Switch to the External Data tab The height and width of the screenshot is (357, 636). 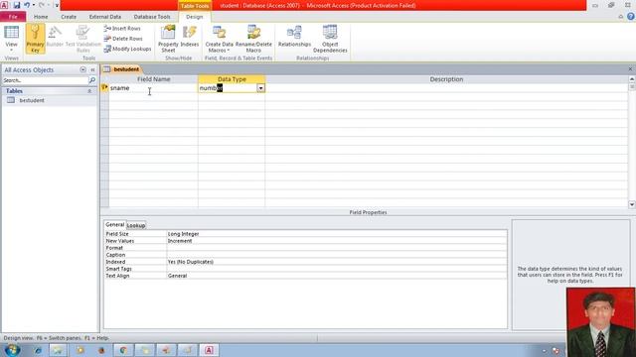(x=105, y=17)
